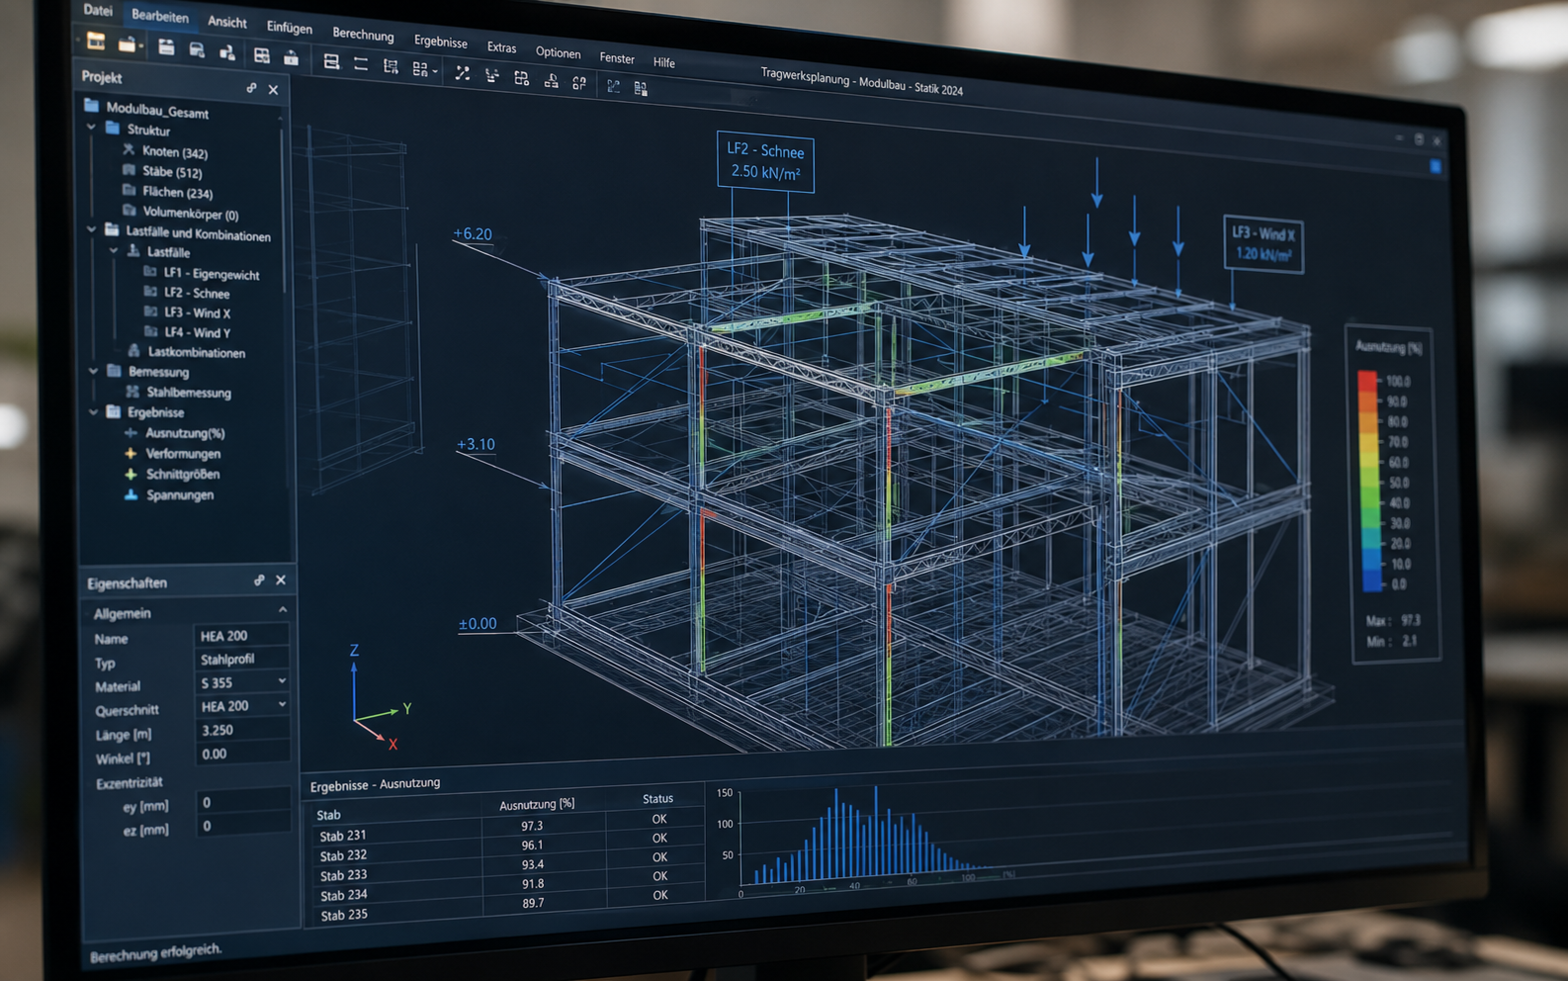The image size is (1568, 981).
Task: Open the Ergebnisse menu
Action: (441, 42)
